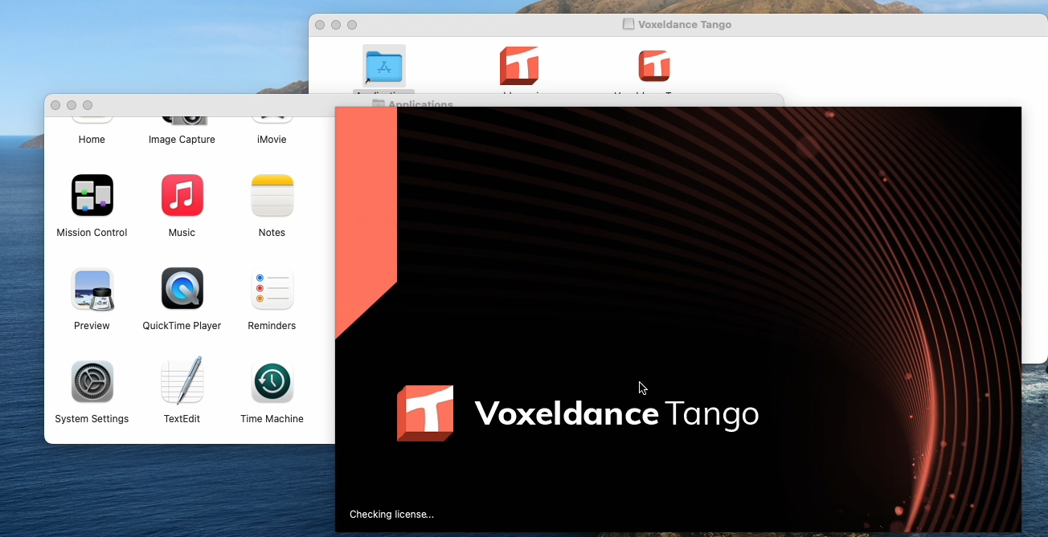Select the Reminders app icon
The image size is (1048, 537).
[x=272, y=288]
